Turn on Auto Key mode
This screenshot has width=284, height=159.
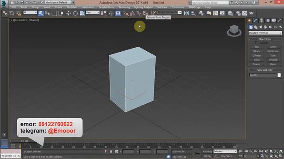click(207, 151)
